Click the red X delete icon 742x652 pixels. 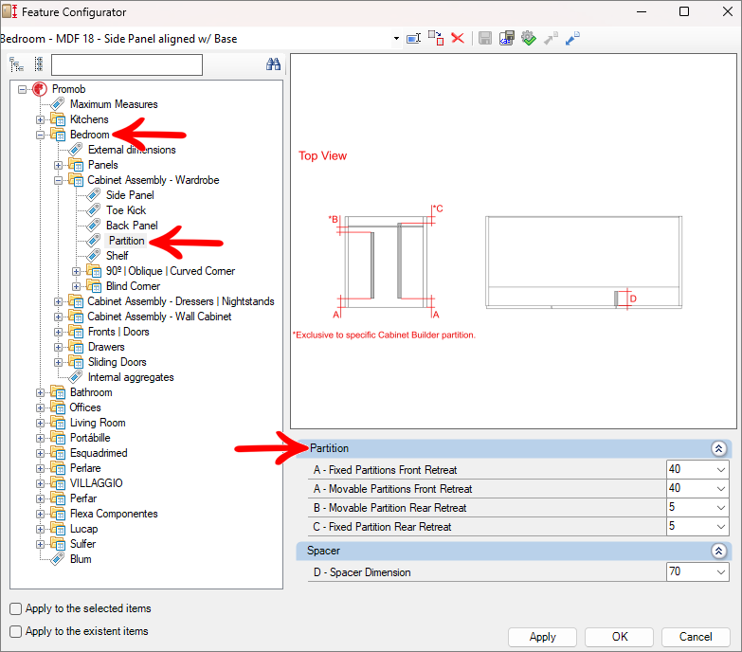(x=458, y=39)
